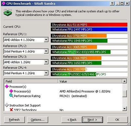Select the indented Processor(s) row label
The height and width of the screenshot is (126, 131).
tap(22, 91)
